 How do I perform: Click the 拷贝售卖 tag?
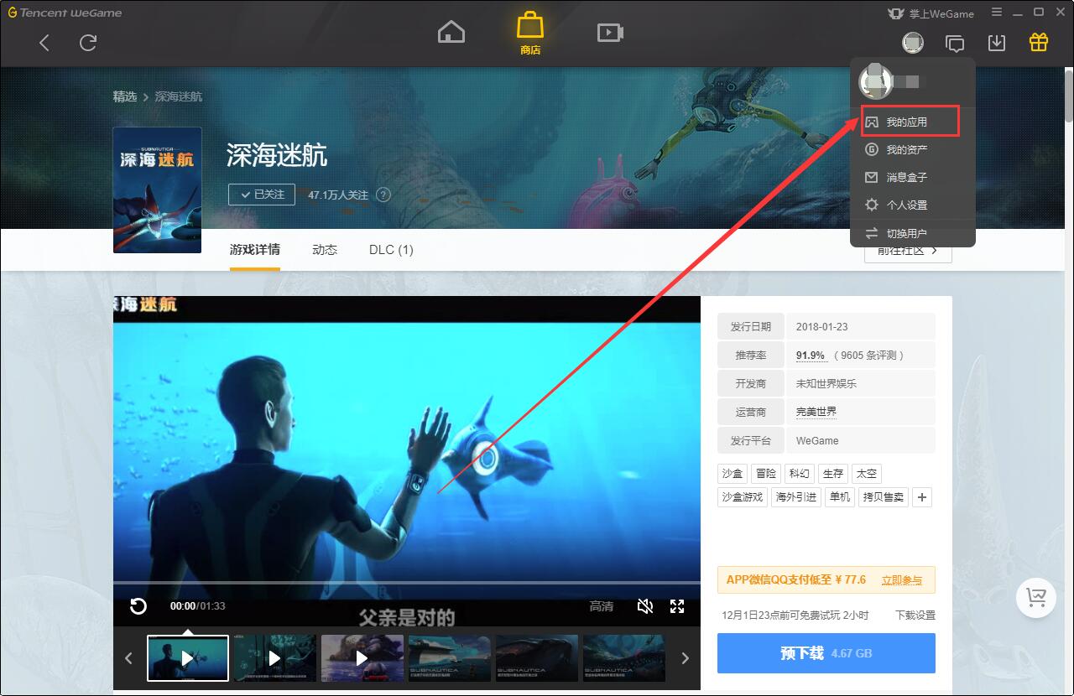tap(884, 497)
